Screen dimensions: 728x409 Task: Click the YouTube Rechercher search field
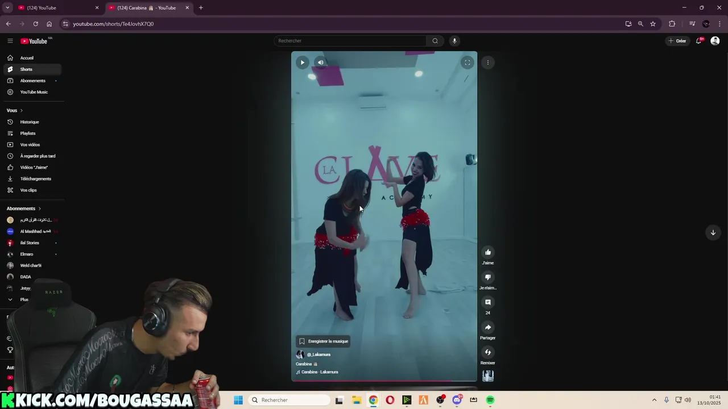[x=350, y=41]
